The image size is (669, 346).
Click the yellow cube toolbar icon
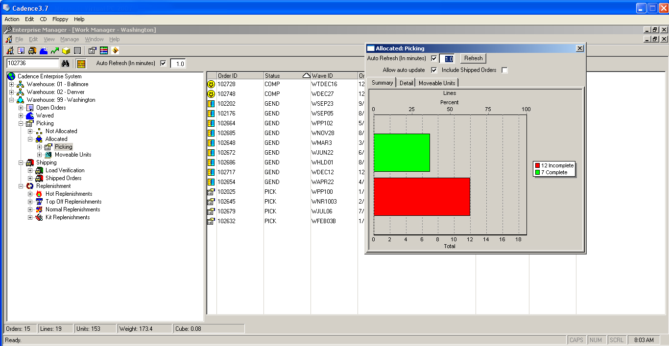(x=66, y=50)
